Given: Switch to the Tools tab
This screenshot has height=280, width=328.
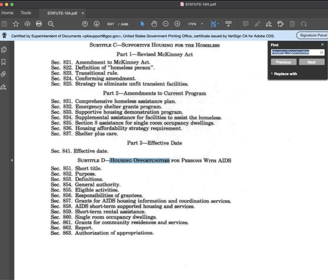Looking at the screenshot, I should coord(26,13).
